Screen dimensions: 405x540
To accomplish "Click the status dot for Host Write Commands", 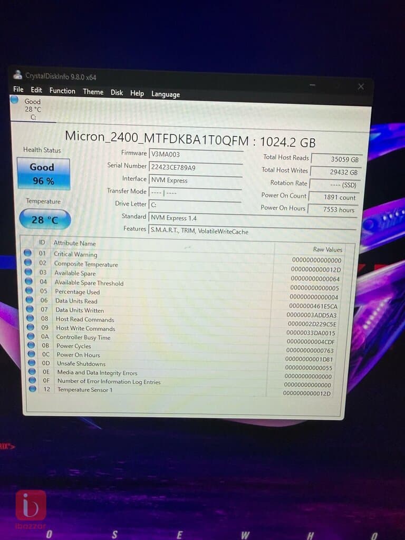I will (31, 327).
